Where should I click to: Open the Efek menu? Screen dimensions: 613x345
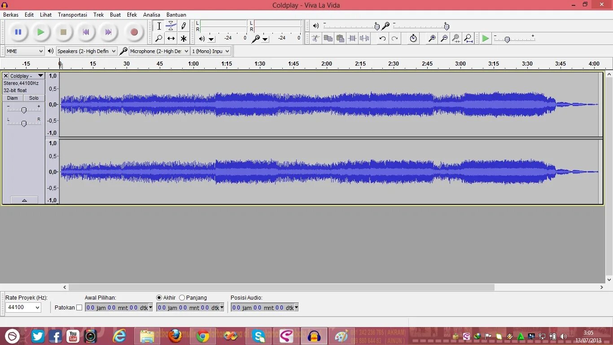(x=132, y=15)
